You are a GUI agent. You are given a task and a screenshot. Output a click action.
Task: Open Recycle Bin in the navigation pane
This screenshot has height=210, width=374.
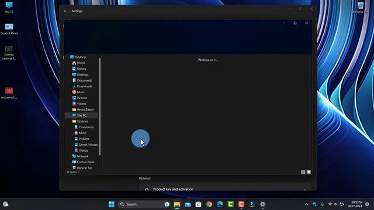click(82, 168)
